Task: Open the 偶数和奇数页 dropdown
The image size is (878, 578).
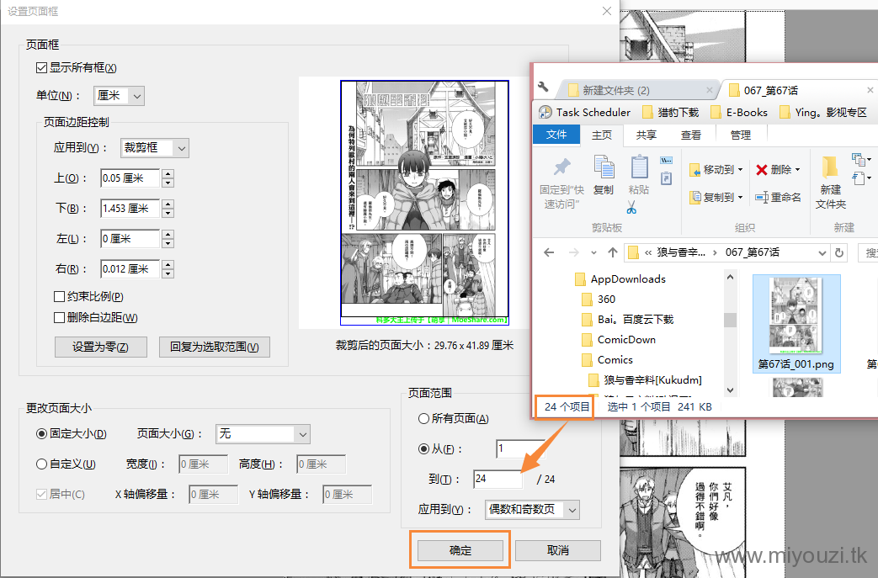Action: [x=532, y=510]
